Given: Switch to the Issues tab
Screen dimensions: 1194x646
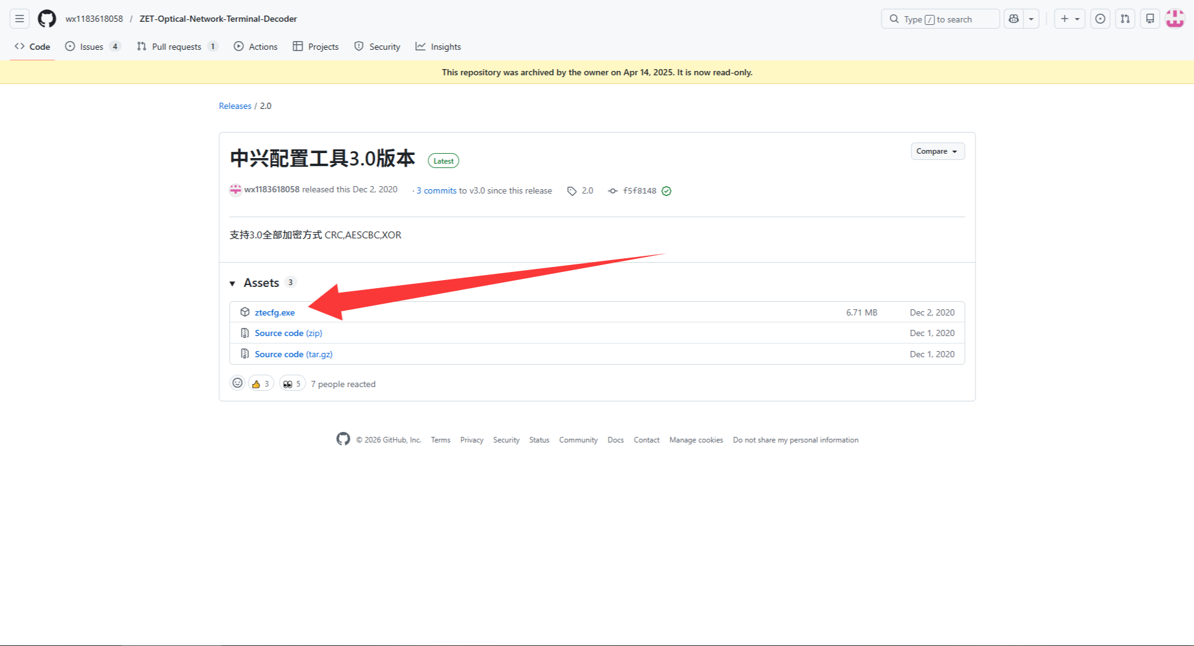Looking at the screenshot, I should [x=92, y=47].
